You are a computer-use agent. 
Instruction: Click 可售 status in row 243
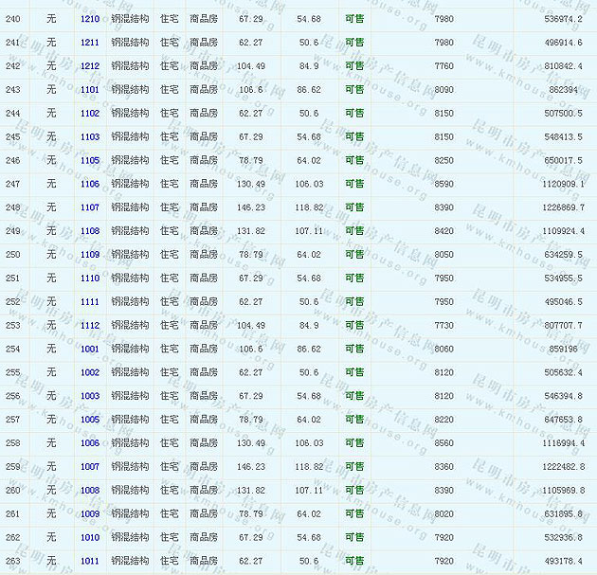(353, 90)
